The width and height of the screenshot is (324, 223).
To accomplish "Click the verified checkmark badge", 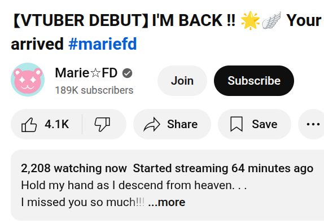I will point(128,73).
